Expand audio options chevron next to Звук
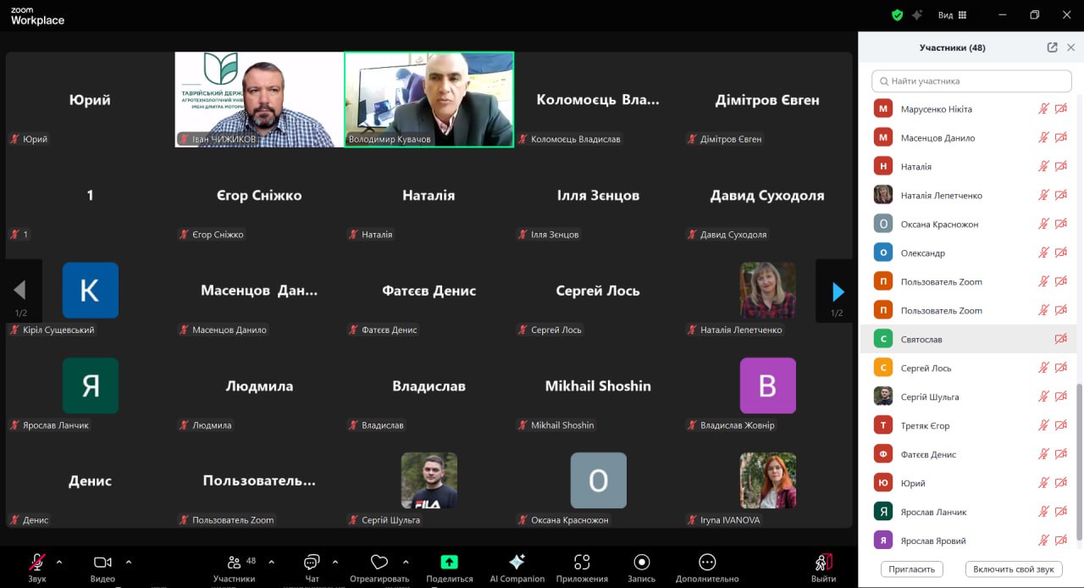Screen dimensions: 1084x588 tap(59, 561)
